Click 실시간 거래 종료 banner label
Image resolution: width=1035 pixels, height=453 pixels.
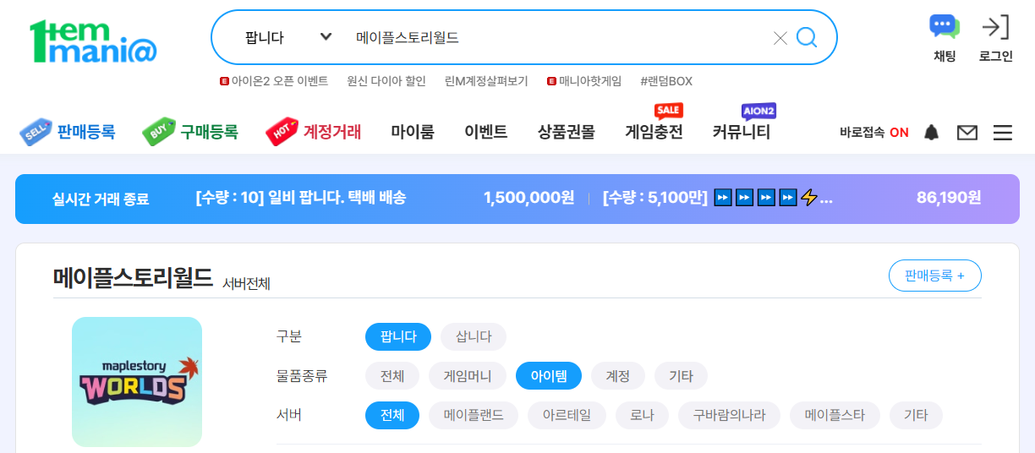(x=101, y=199)
